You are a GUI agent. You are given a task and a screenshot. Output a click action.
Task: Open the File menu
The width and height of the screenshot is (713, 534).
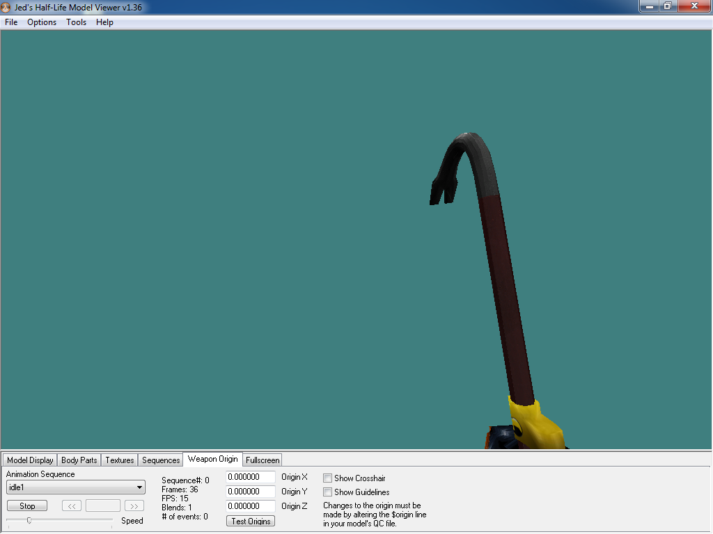(x=11, y=22)
